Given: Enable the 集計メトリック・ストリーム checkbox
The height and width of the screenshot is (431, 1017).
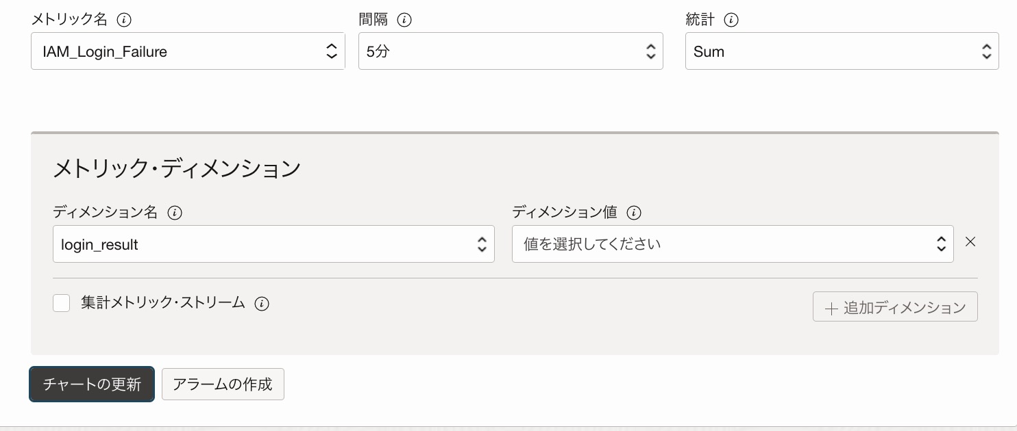Looking at the screenshot, I should (x=62, y=303).
